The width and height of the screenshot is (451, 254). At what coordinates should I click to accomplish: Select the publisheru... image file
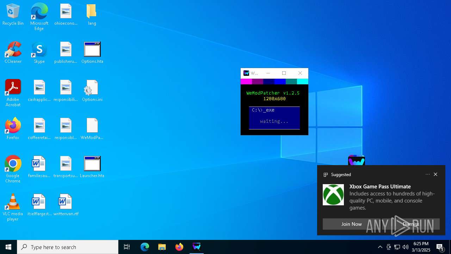pos(66,53)
